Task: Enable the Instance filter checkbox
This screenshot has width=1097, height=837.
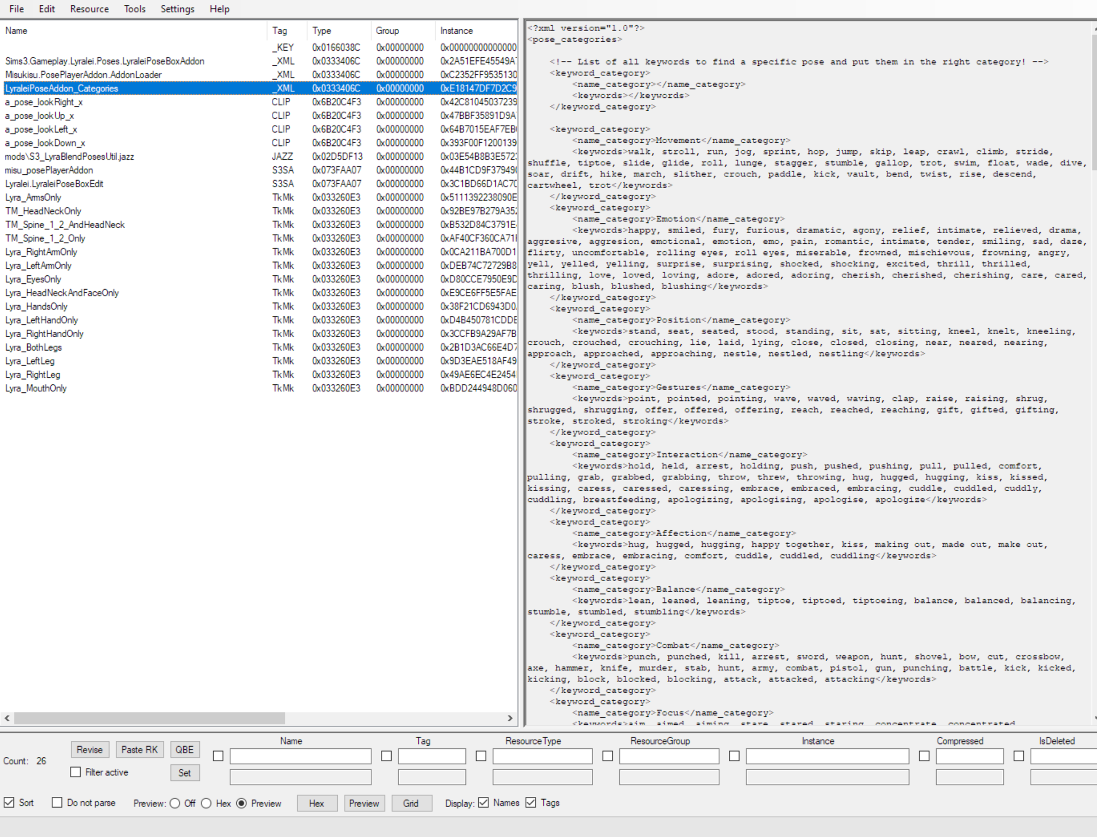Action: pyautogui.click(x=734, y=756)
